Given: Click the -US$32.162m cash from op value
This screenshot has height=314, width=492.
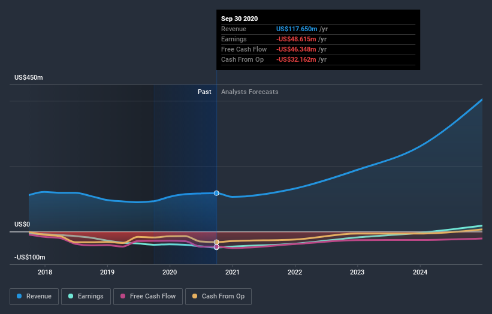Looking at the screenshot, I should click(296, 59).
